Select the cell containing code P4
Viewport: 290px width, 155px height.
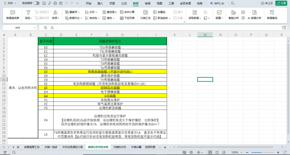coord(46,120)
